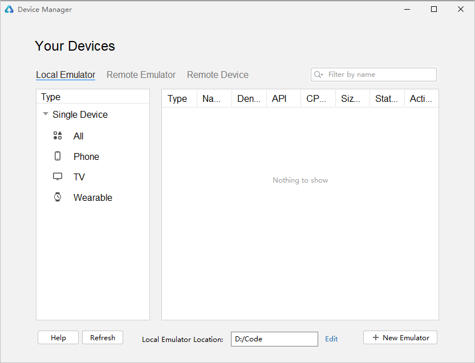Open the Remote Emulator tab
This screenshot has height=363, width=475.
coord(141,75)
